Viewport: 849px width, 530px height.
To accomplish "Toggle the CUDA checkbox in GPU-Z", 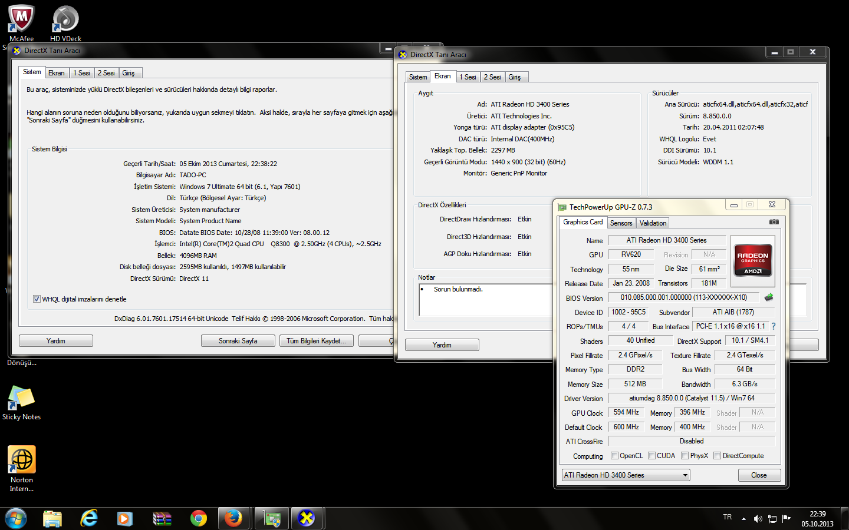I will click(652, 455).
